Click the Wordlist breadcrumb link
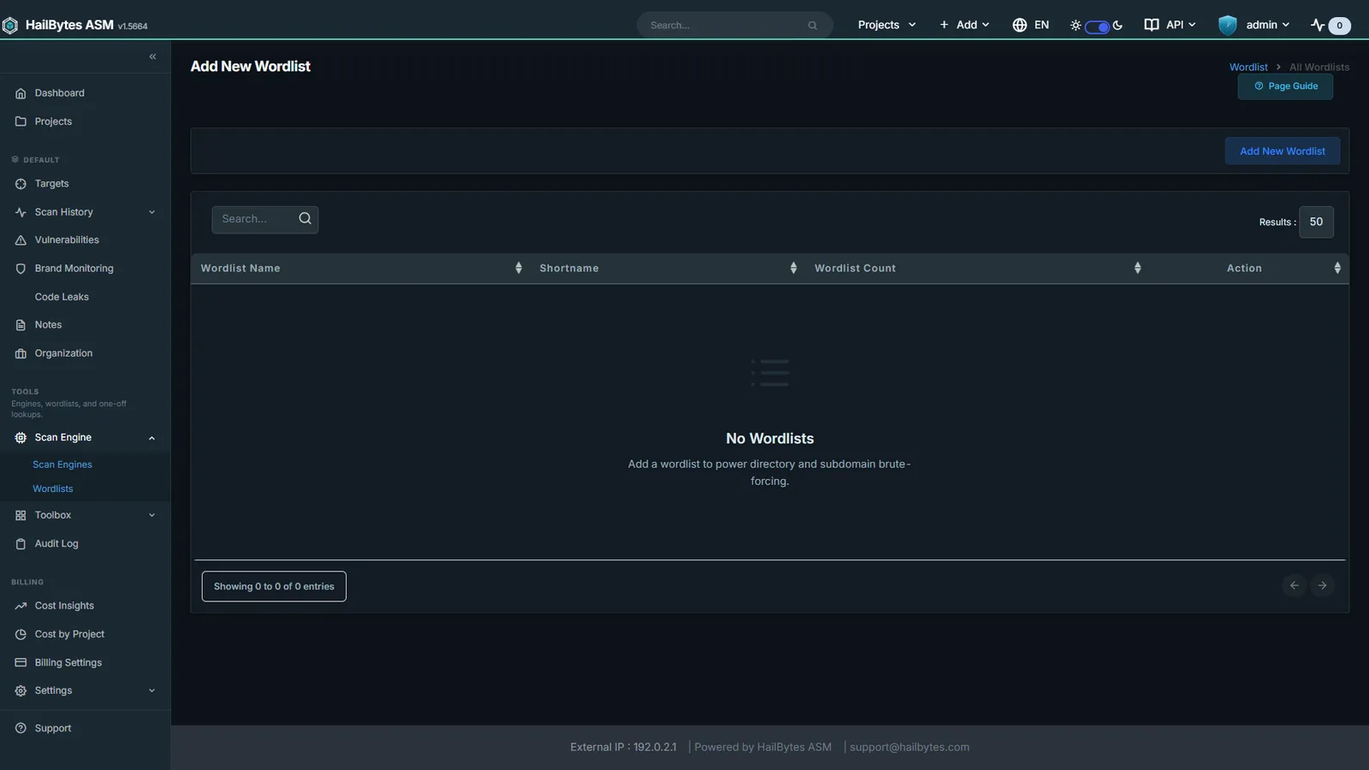1369x770 pixels. coord(1248,67)
